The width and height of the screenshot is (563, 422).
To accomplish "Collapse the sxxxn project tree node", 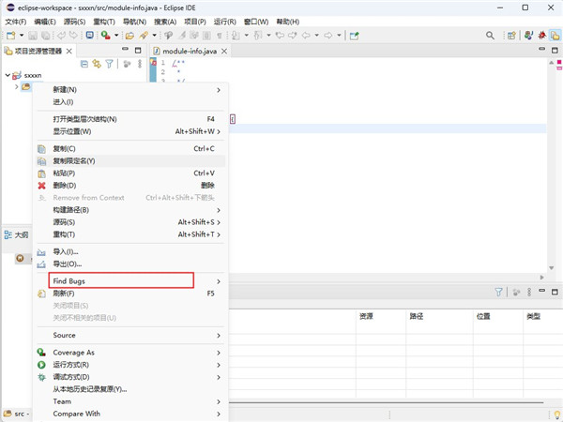I will click(x=8, y=75).
